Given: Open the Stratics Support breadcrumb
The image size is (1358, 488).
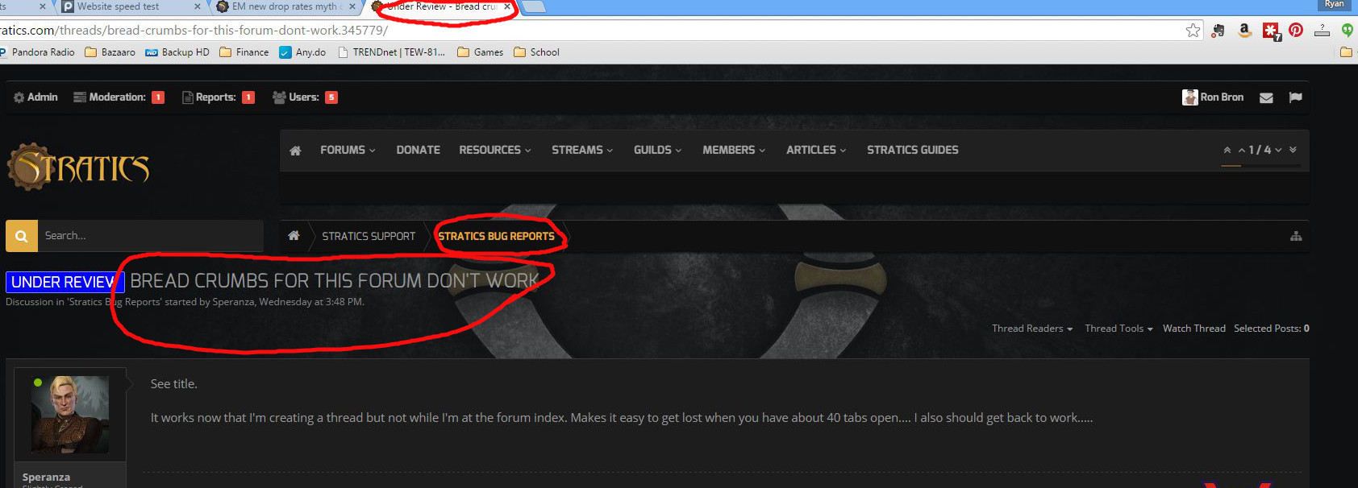Looking at the screenshot, I should (369, 237).
